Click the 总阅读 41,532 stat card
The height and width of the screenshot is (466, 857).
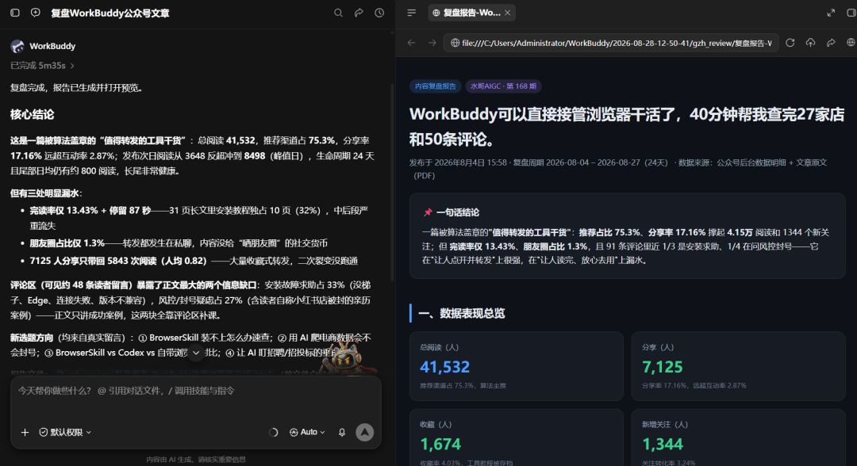517,366
